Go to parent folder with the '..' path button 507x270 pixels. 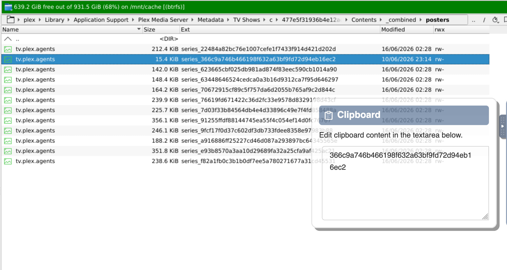point(474,20)
